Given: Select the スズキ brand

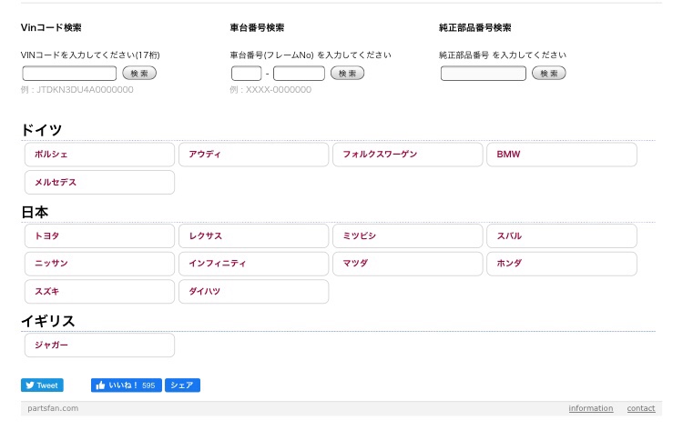Looking at the screenshot, I should pos(100,291).
